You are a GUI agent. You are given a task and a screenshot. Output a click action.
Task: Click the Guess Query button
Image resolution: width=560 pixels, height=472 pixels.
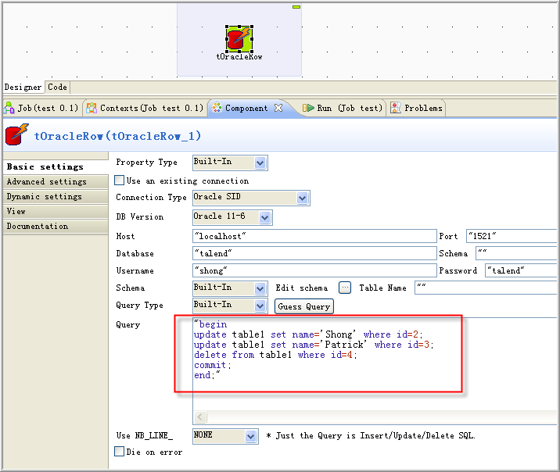point(304,306)
